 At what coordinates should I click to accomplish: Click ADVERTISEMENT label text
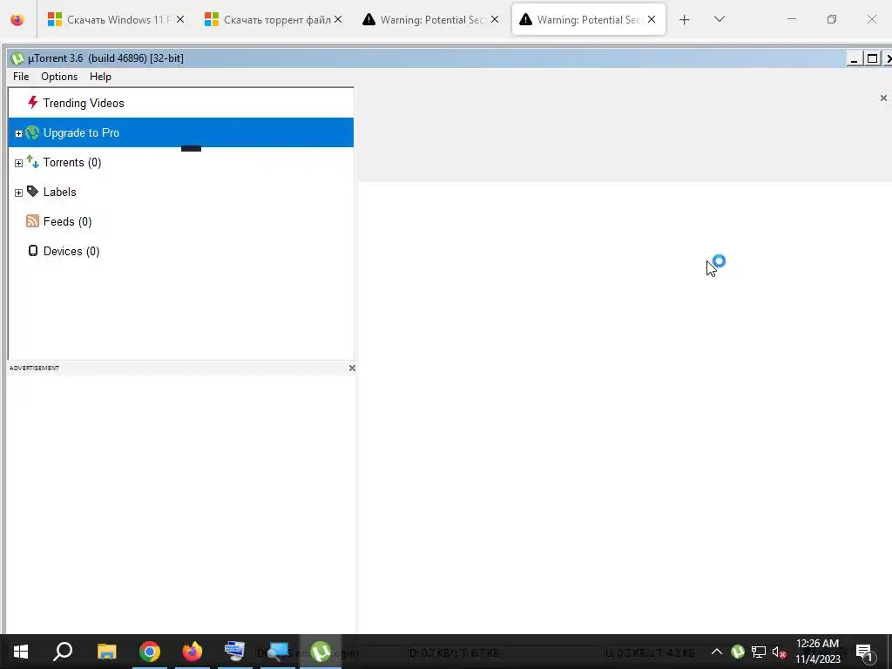pos(34,368)
